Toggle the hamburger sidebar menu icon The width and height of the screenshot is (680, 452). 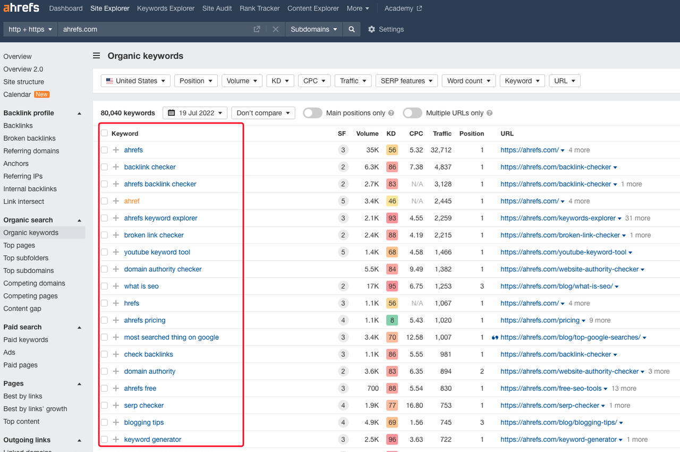pyautogui.click(x=96, y=56)
